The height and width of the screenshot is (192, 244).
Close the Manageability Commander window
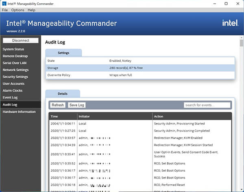tap(238, 4)
